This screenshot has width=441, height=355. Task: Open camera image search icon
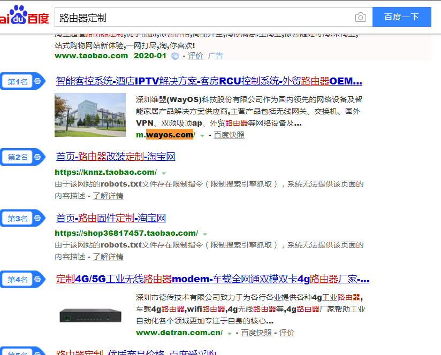click(360, 17)
